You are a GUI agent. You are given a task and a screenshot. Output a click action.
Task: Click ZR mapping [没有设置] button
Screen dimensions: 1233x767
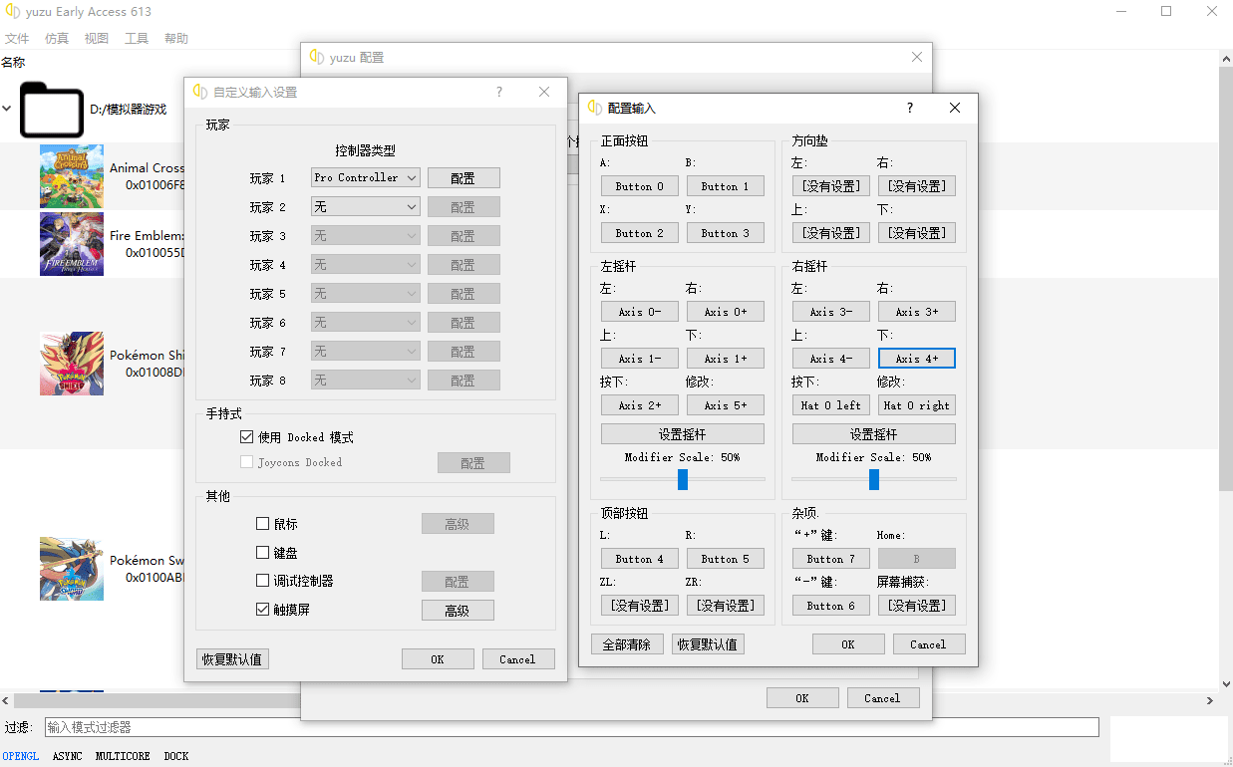726,606
